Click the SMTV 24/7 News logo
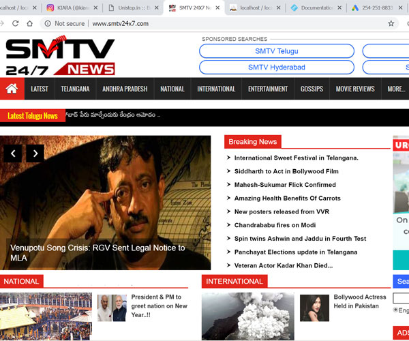This screenshot has height=341, width=409. coord(60,55)
